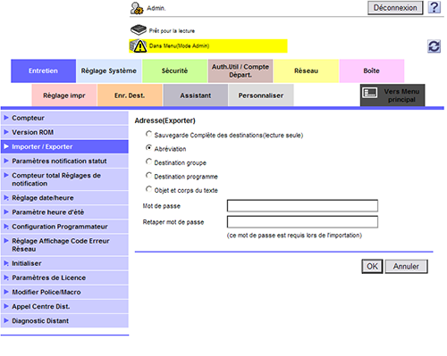
Task: Click the Admin user icon
Action: tap(137, 8)
